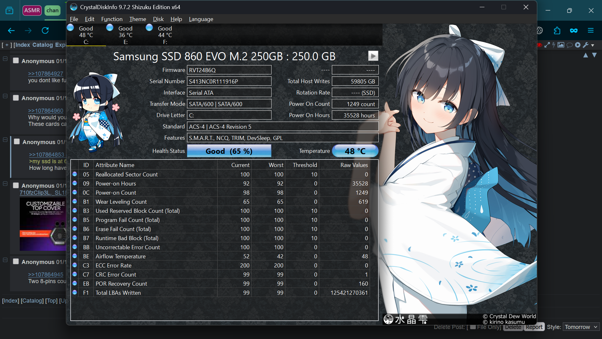Viewport: 602px width, 339px height.
Task: Click the wrench settings icon
Action: pos(585,45)
